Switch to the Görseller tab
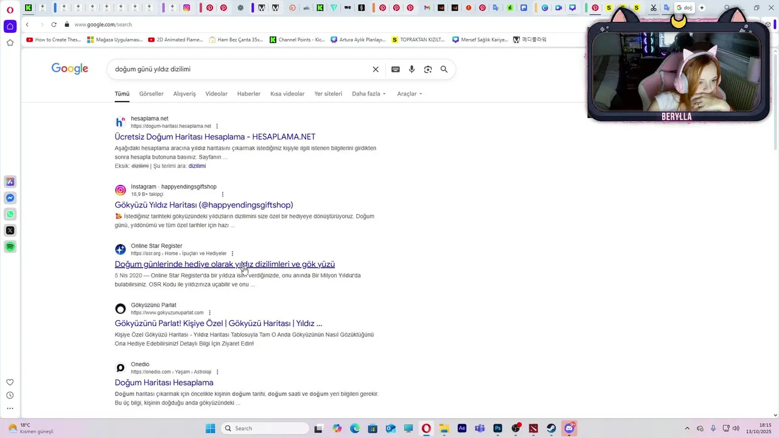 (x=152, y=94)
